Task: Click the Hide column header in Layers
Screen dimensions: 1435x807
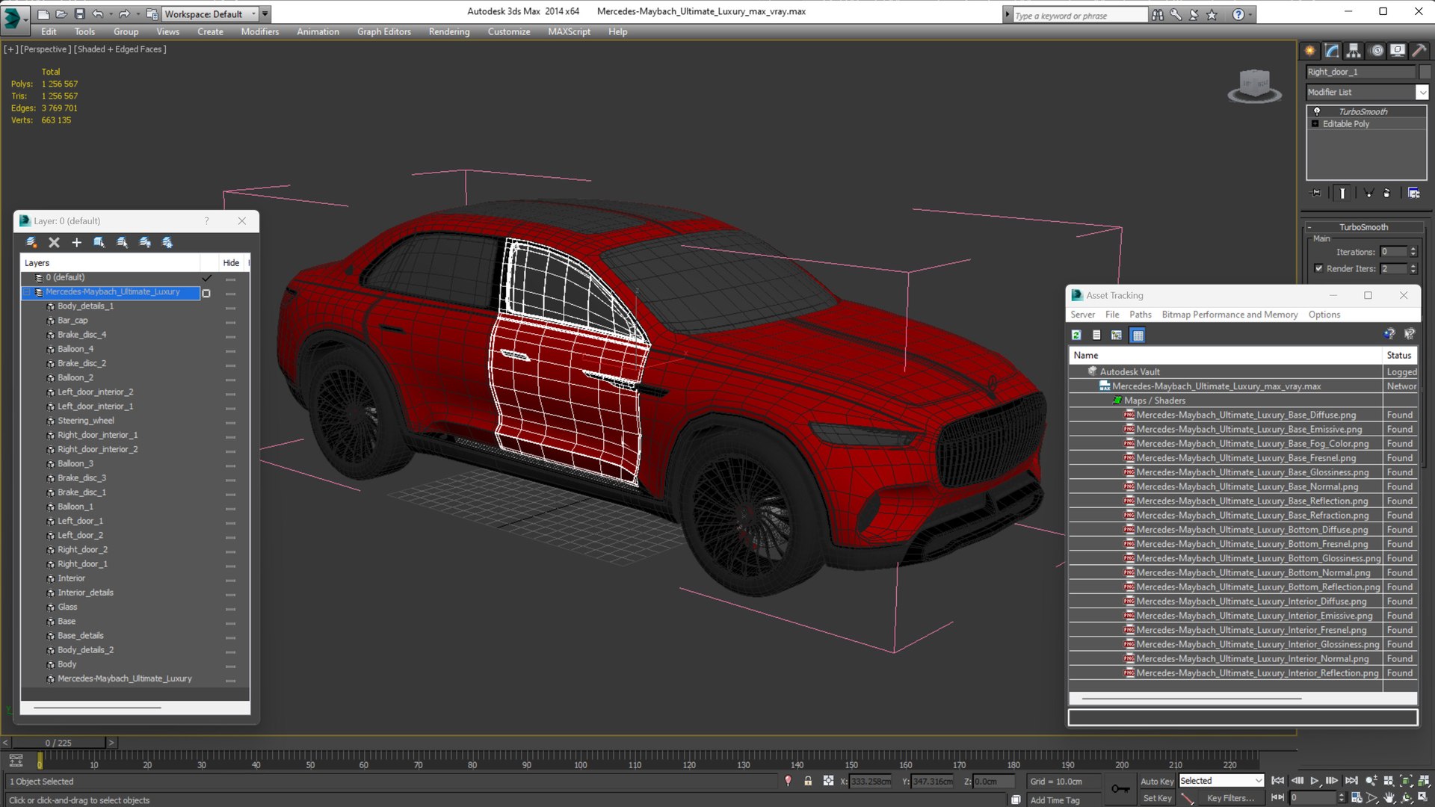Action: pos(231,263)
